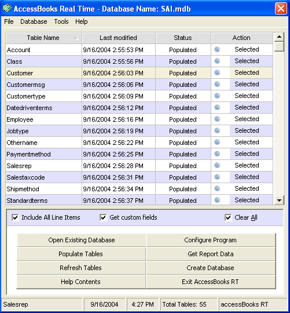Open Help Contents button
The width and height of the screenshot is (290, 313).
click(x=81, y=282)
